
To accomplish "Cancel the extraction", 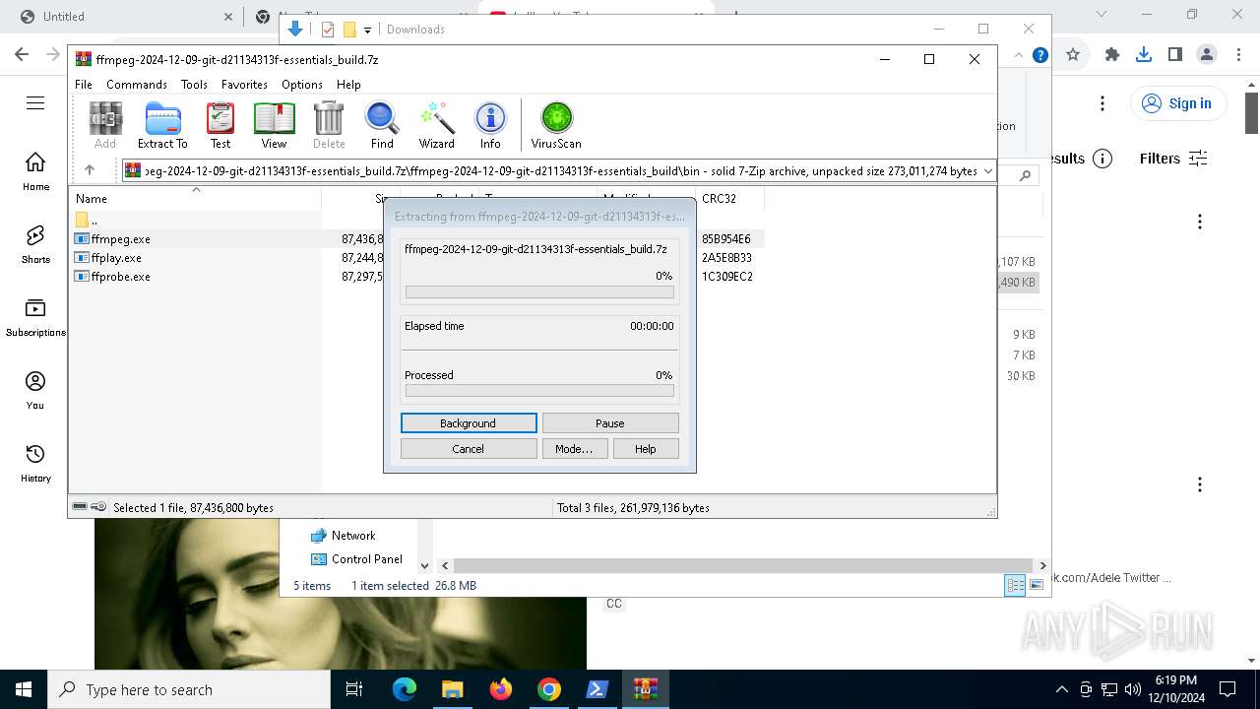I will [x=469, y=449].
